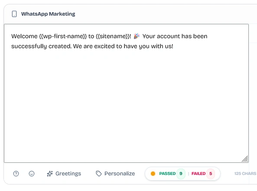257x191 pixels.
Task: Click the failed count badge 5
Action: tap(211, 174)
